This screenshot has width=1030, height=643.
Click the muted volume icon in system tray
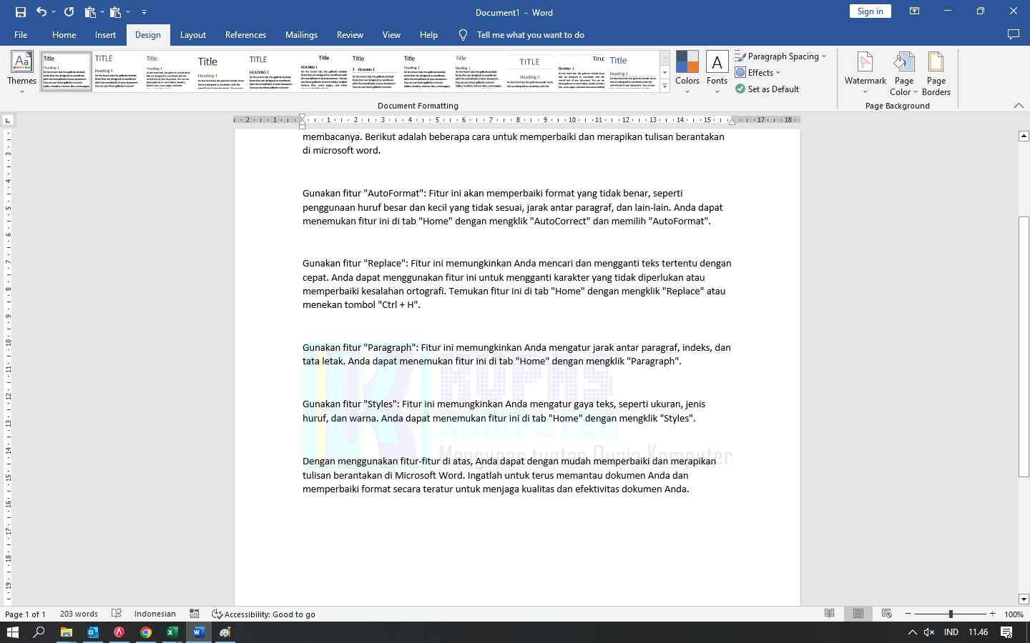929,632
